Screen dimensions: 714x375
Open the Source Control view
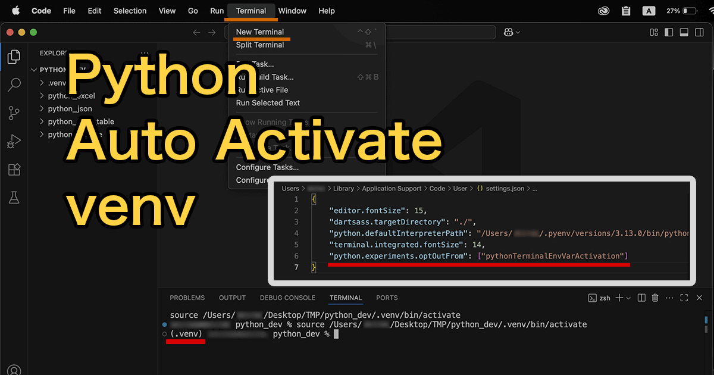click(x=14, y=113)
